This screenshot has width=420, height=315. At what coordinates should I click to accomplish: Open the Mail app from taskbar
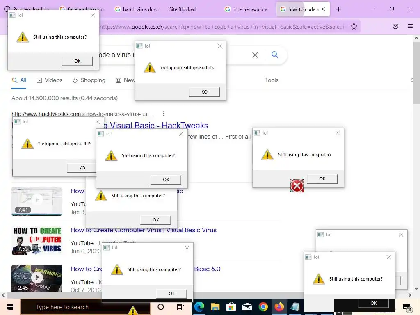pos(247,307)
